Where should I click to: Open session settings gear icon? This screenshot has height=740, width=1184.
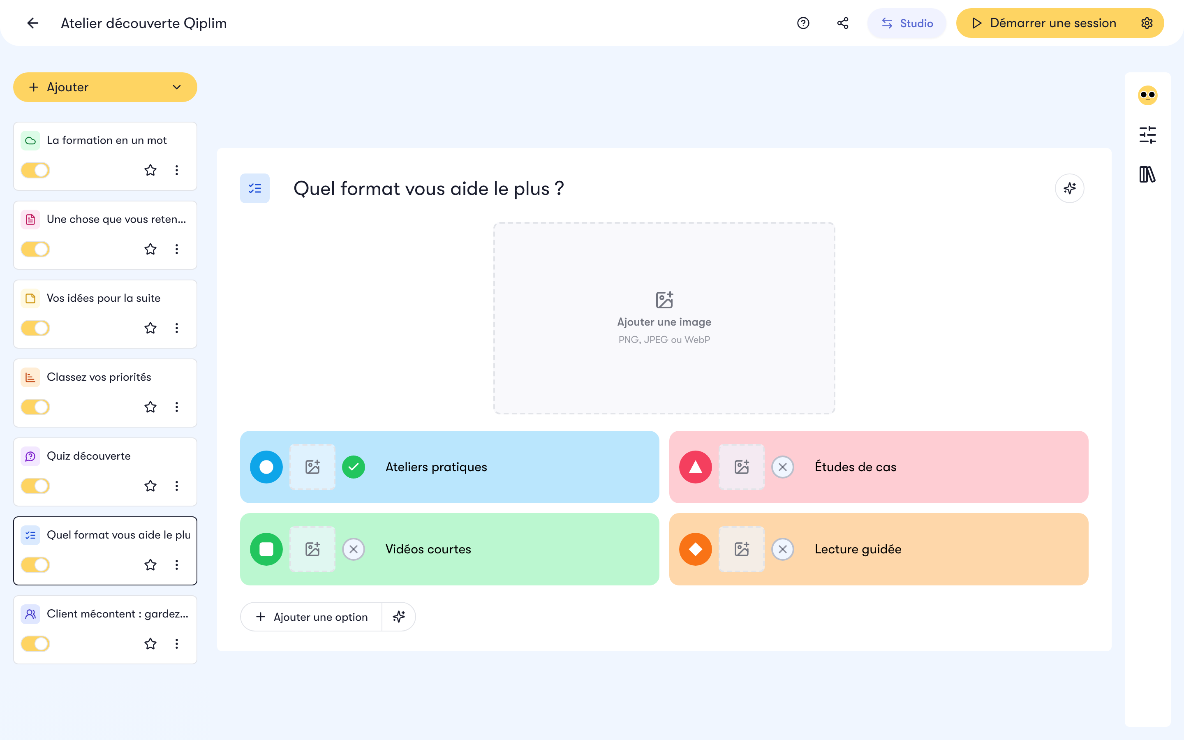[1147, 23]
